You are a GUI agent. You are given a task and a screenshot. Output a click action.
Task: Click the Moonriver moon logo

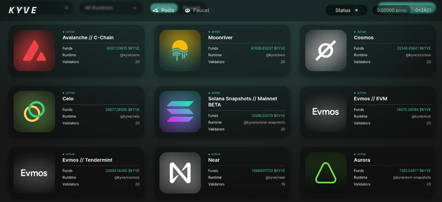click(180, 50)
